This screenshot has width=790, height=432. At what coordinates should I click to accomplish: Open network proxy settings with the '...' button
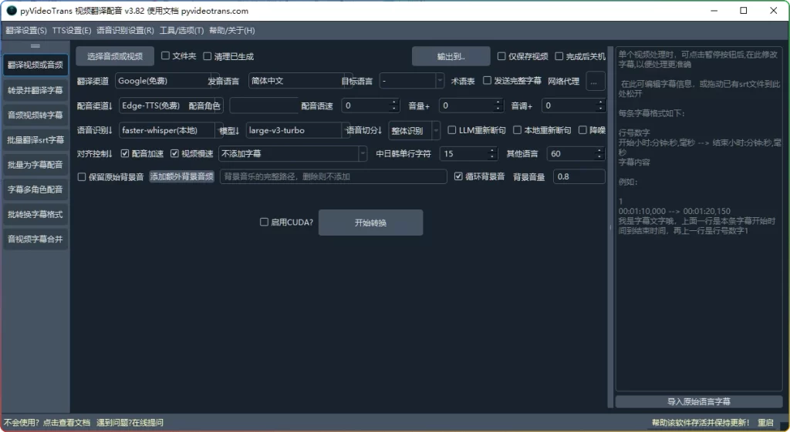point(596,81)
